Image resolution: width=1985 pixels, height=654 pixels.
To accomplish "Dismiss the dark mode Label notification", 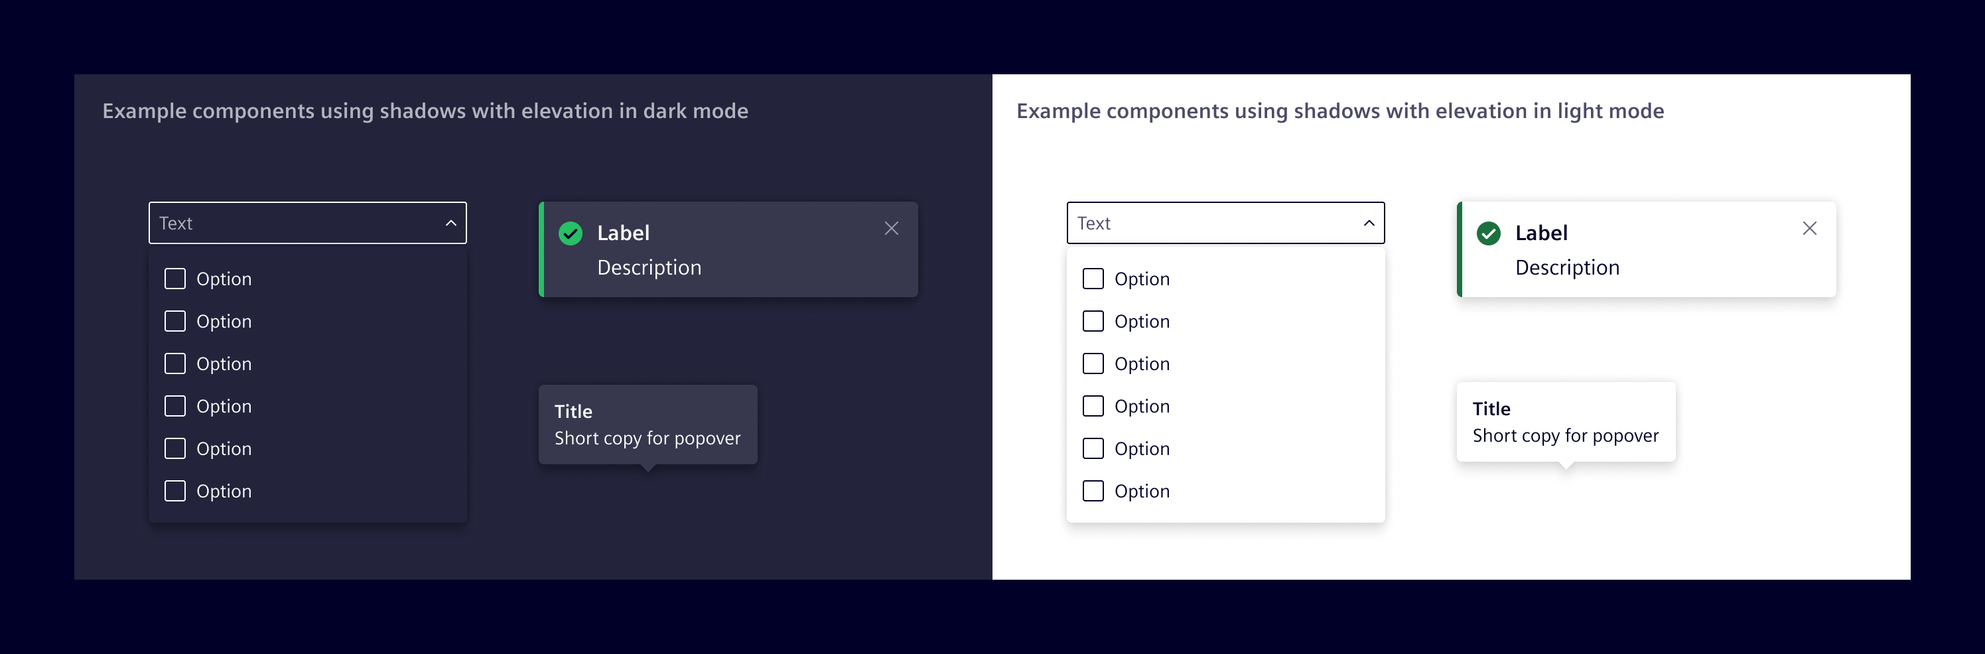I will (x=891, y=228).
